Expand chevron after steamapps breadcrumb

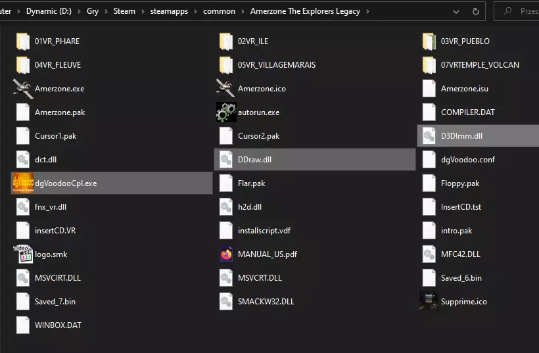pyautogui.click(x=196, y=11)
